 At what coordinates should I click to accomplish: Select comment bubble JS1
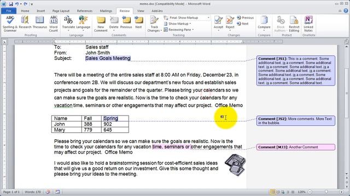click(x=296, y=71)
